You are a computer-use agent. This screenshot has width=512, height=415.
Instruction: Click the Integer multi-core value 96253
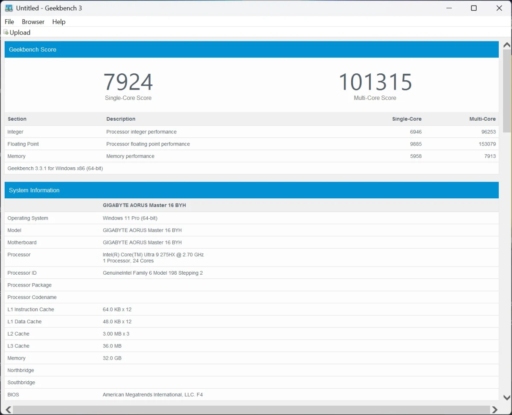489,132
